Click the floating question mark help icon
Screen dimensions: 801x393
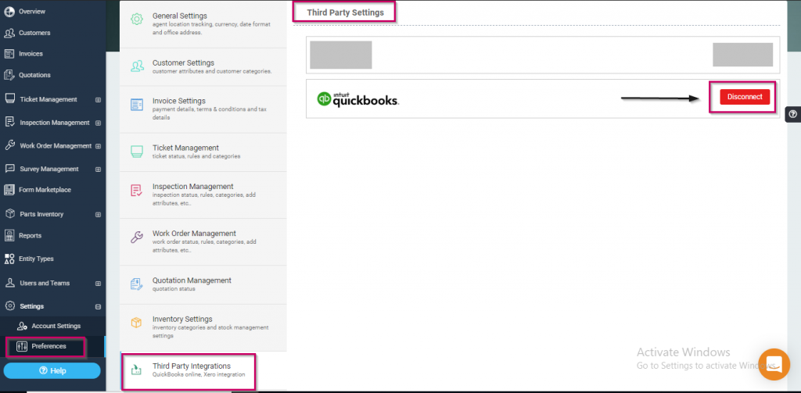[x=793, y=114]
